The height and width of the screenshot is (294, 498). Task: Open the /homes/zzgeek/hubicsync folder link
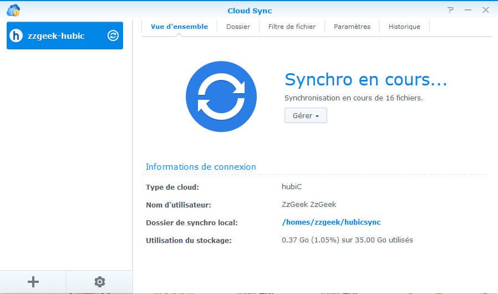point(331,222)
